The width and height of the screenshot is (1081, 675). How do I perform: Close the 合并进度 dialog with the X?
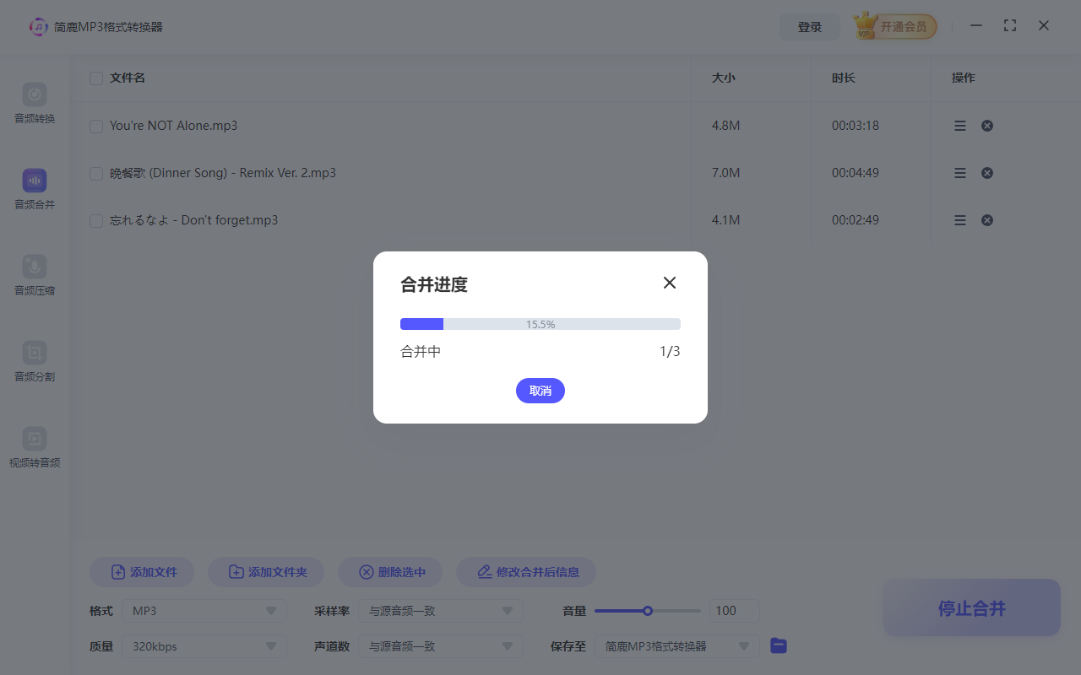670,283
